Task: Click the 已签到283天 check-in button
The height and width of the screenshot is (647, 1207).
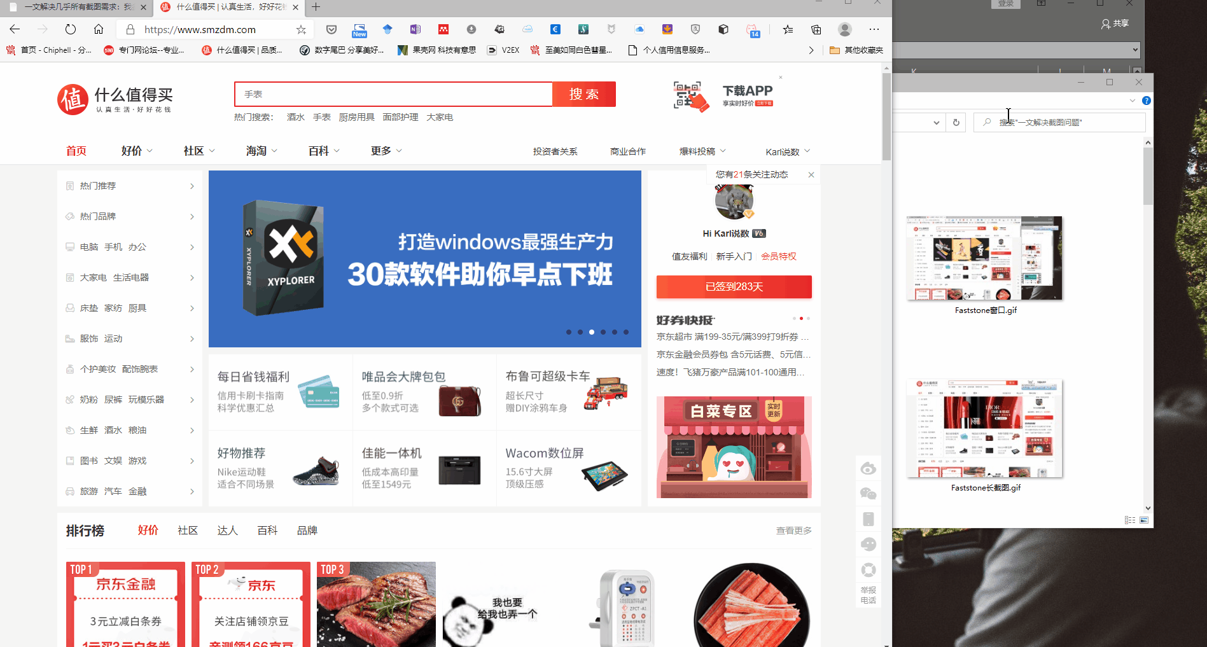Action: pyautogui.click(x=734, y=287)
